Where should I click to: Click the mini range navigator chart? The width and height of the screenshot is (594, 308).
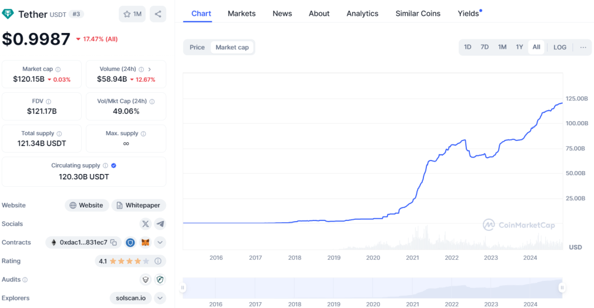point(372,288)
